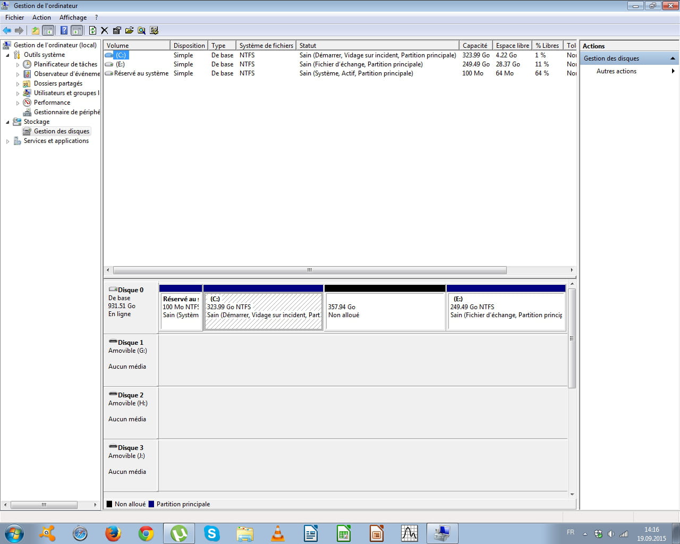This screenshot has height=544, width=680.
Task: Open Google Chrome from the taskbar
Action: pos(146,533)
